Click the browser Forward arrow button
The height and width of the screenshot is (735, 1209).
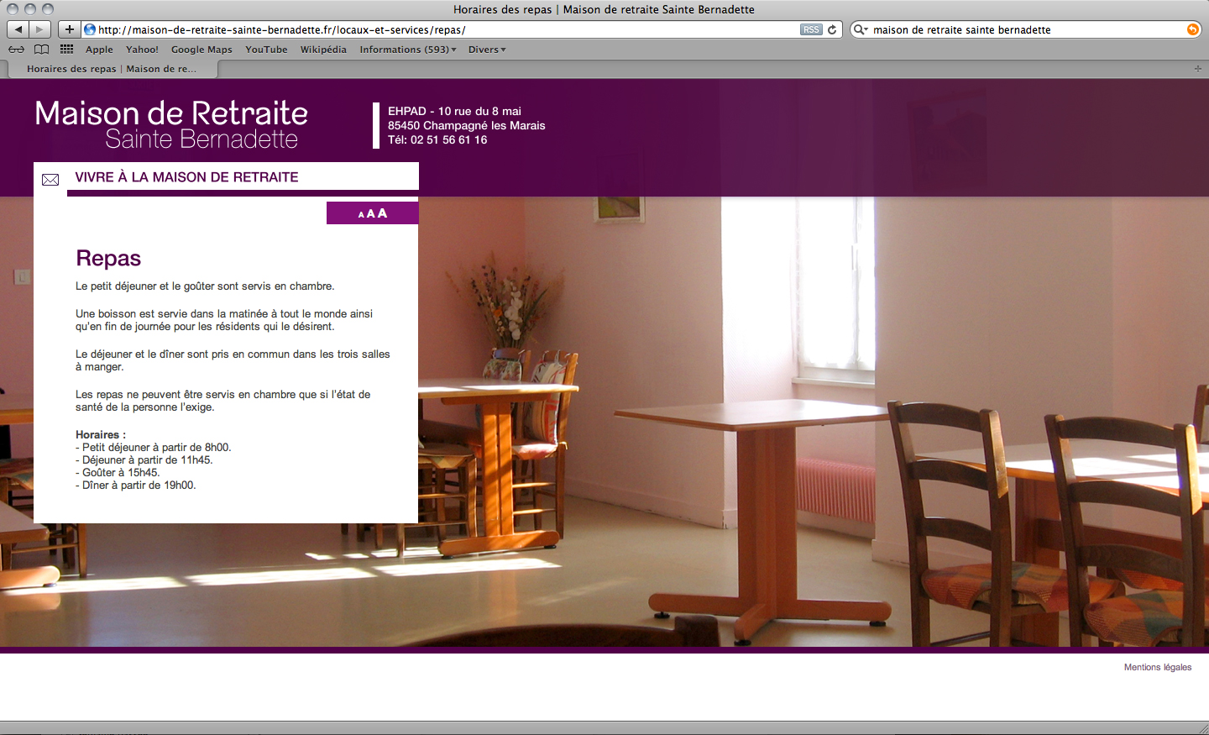click(x=39, y=29)
